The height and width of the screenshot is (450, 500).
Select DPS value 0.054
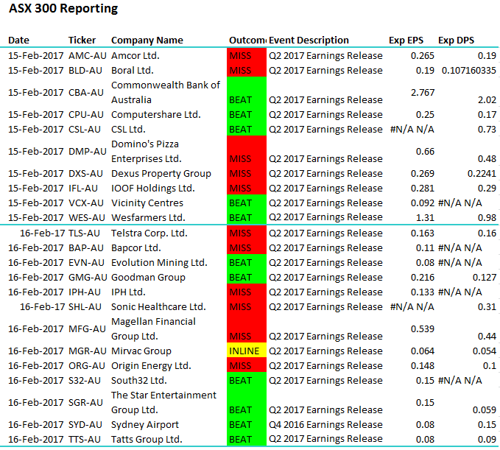pos(485,351)
